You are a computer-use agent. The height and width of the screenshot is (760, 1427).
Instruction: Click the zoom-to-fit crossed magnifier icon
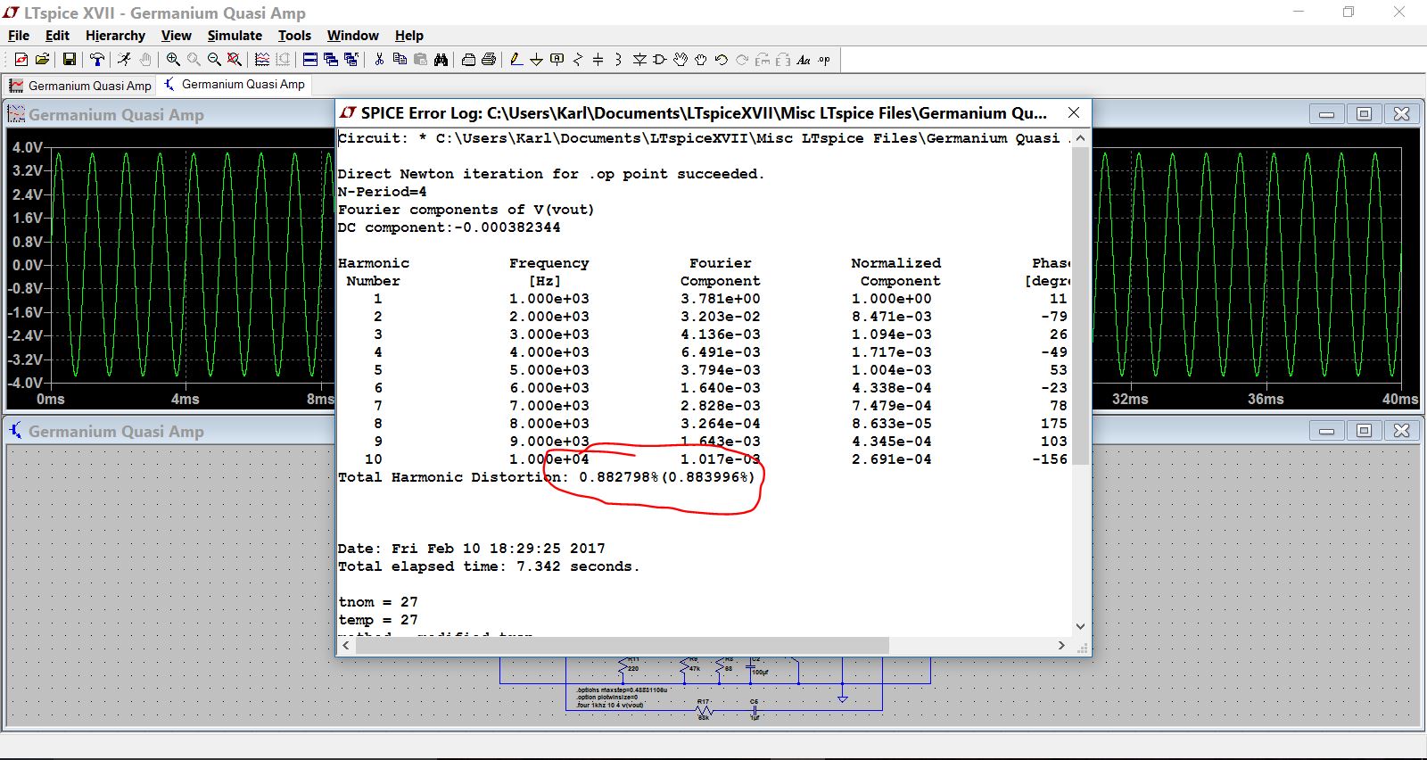[235, 60]
